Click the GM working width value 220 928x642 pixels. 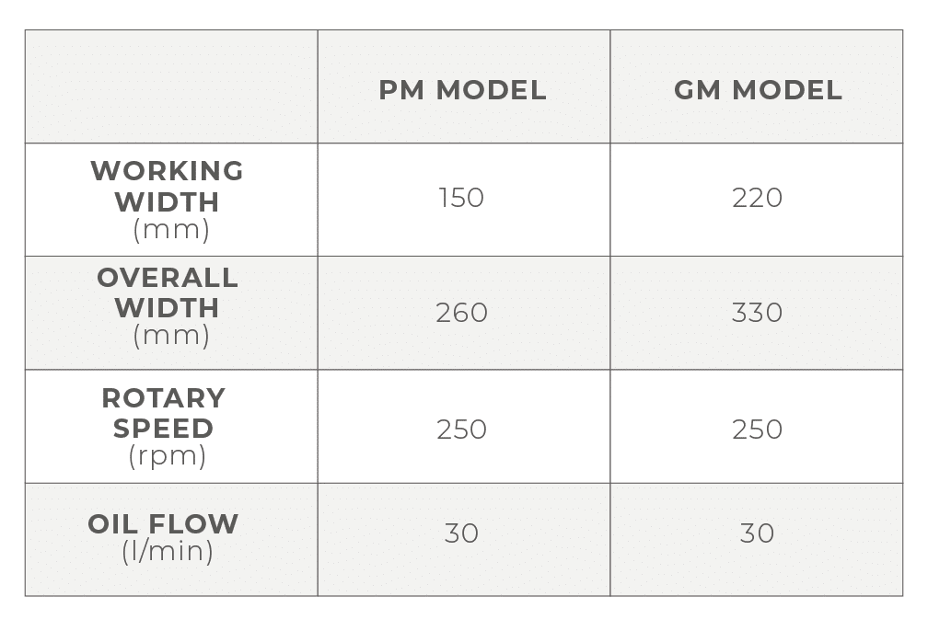(757, 199)
